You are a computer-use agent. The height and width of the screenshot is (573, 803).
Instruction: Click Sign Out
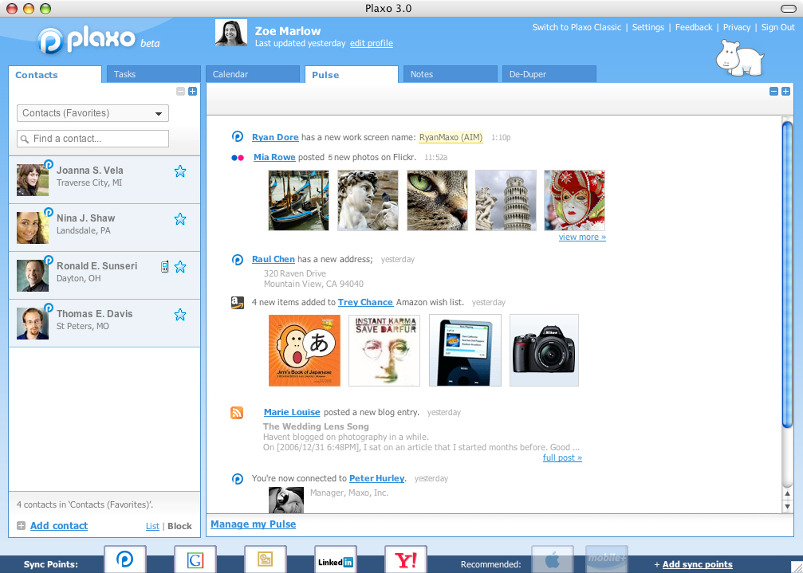(x=778, y=28)
